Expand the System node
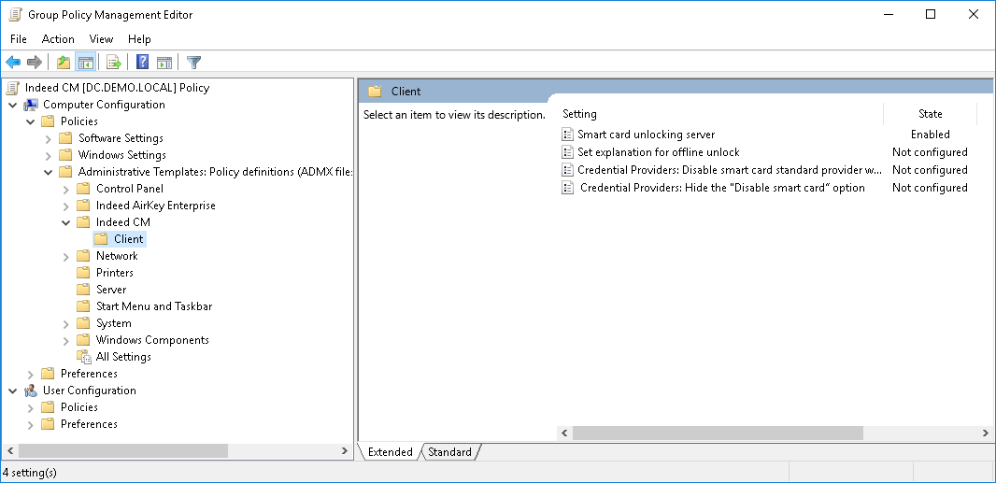The width and height of the screenshot is (996, 483). click(66, 323)
